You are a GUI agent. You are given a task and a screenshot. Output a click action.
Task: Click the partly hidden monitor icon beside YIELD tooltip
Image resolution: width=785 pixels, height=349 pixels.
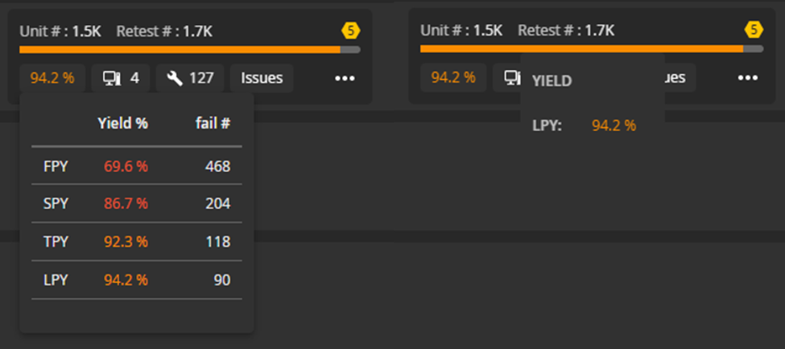tap(510, 77)
